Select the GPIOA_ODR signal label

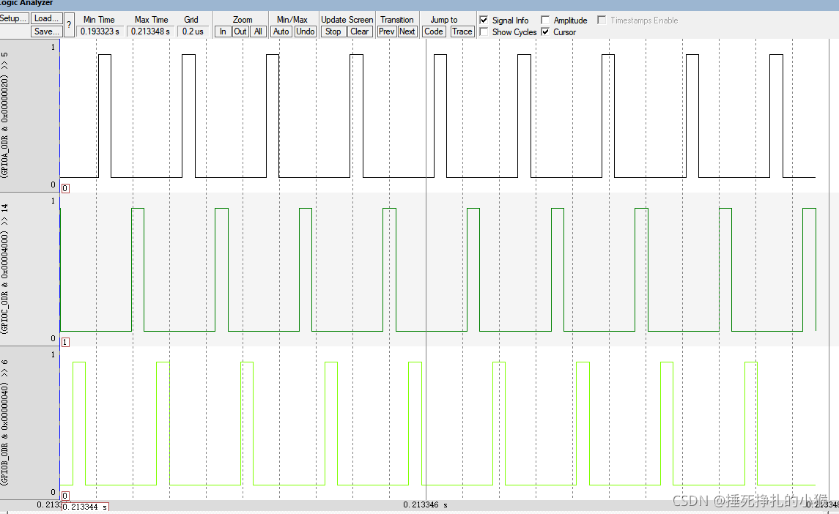click(5, 115)
